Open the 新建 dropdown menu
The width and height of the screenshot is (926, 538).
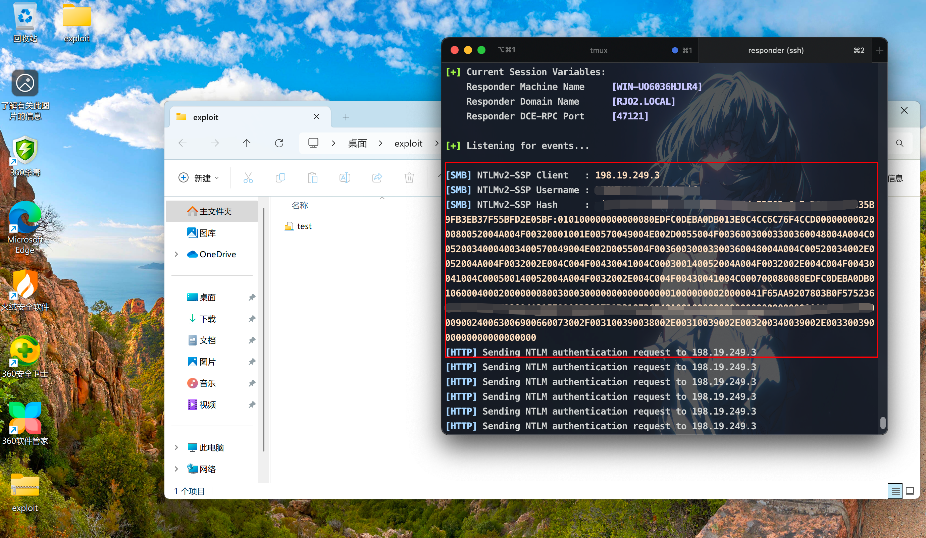pyautogui.click(x=199, y=178)
